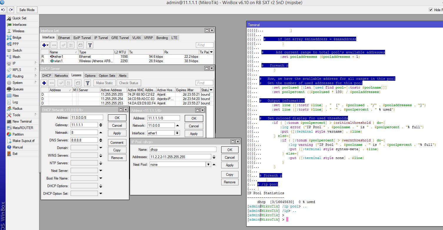Click the remove minus icon in Interface List
This screenshot has width=443, height=230.
[x=54, y=45]
